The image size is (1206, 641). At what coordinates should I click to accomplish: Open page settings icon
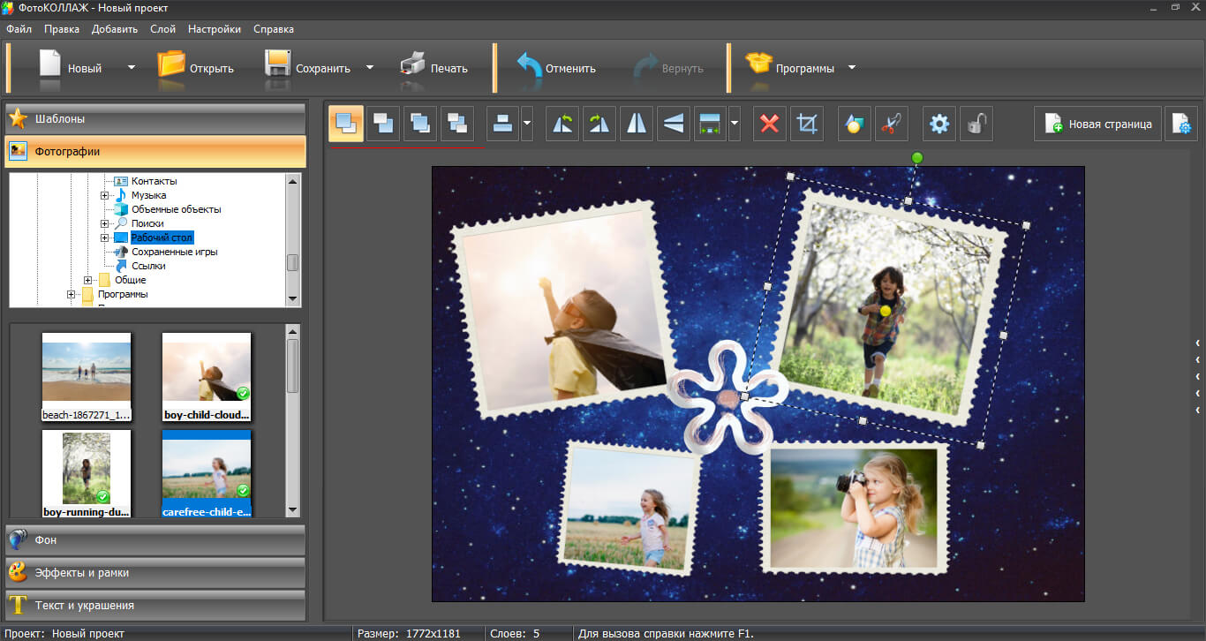[1181, 124]
